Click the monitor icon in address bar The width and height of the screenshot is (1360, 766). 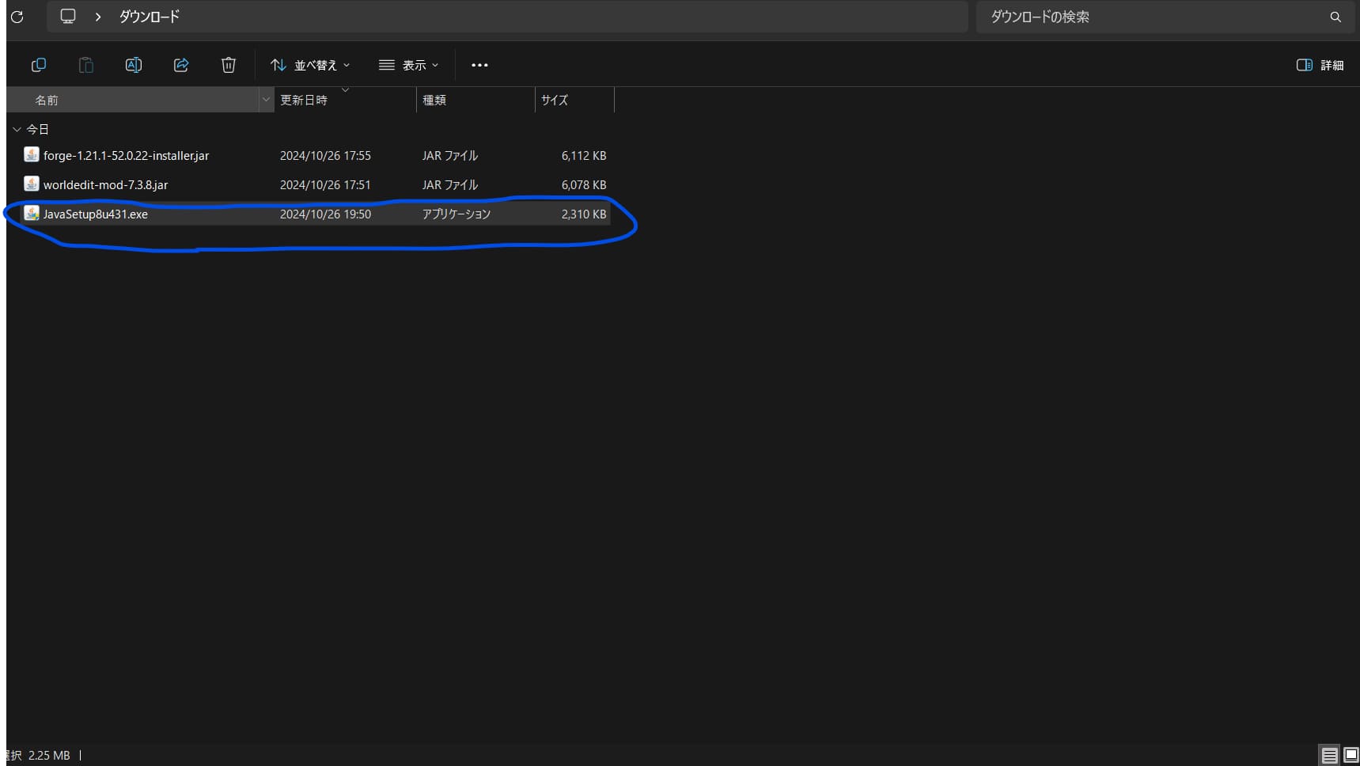(68, 17)
